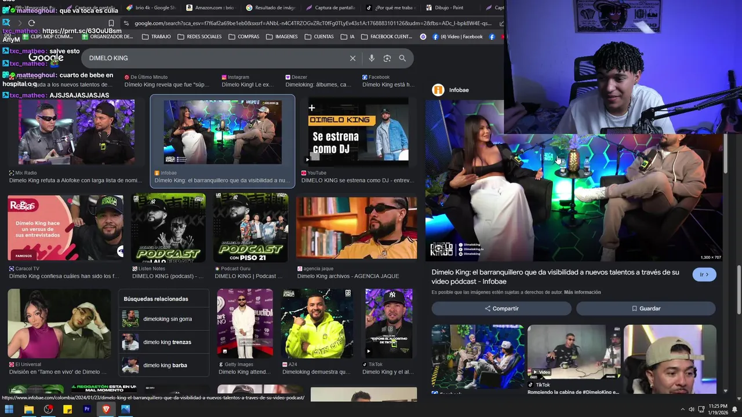Viewport: 742px width, 417px height.
Task: Open Google Lens image search icon
Action: pos(387,58)
